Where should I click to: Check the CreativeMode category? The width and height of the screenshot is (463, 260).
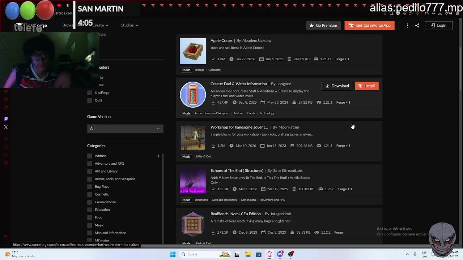90,202
